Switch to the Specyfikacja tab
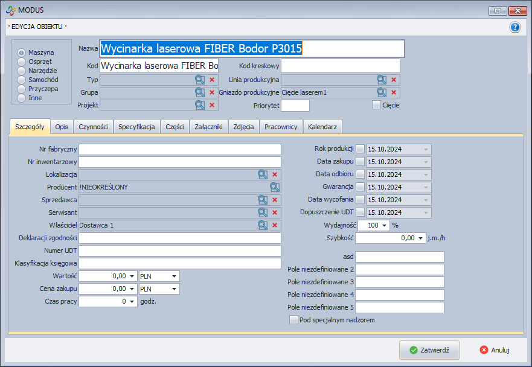 pyautogui.click(x=136, y=127)
